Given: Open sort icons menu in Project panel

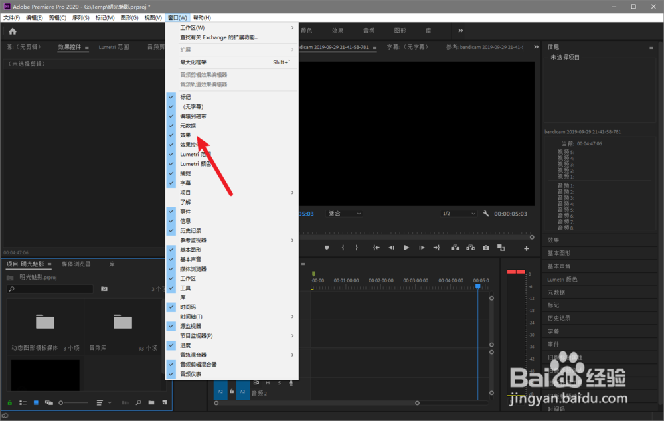Looking at the screenshot, I should pos(100,403).
